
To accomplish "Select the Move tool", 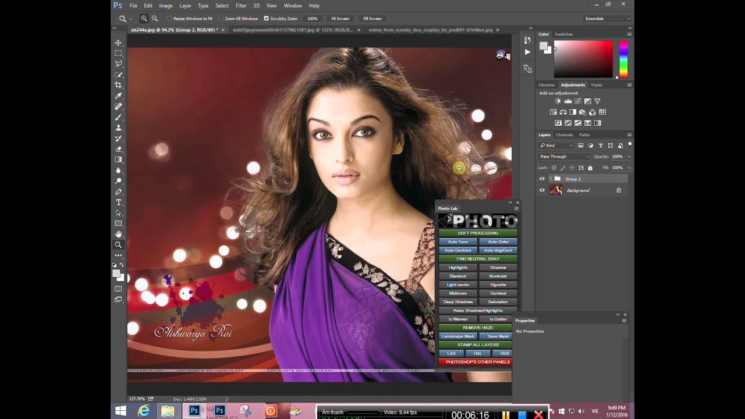I will tap(118, 42).
